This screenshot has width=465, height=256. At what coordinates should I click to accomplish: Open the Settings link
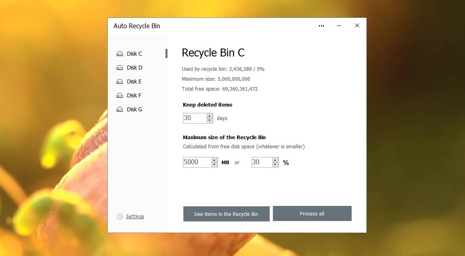click(x=135, y=217)
